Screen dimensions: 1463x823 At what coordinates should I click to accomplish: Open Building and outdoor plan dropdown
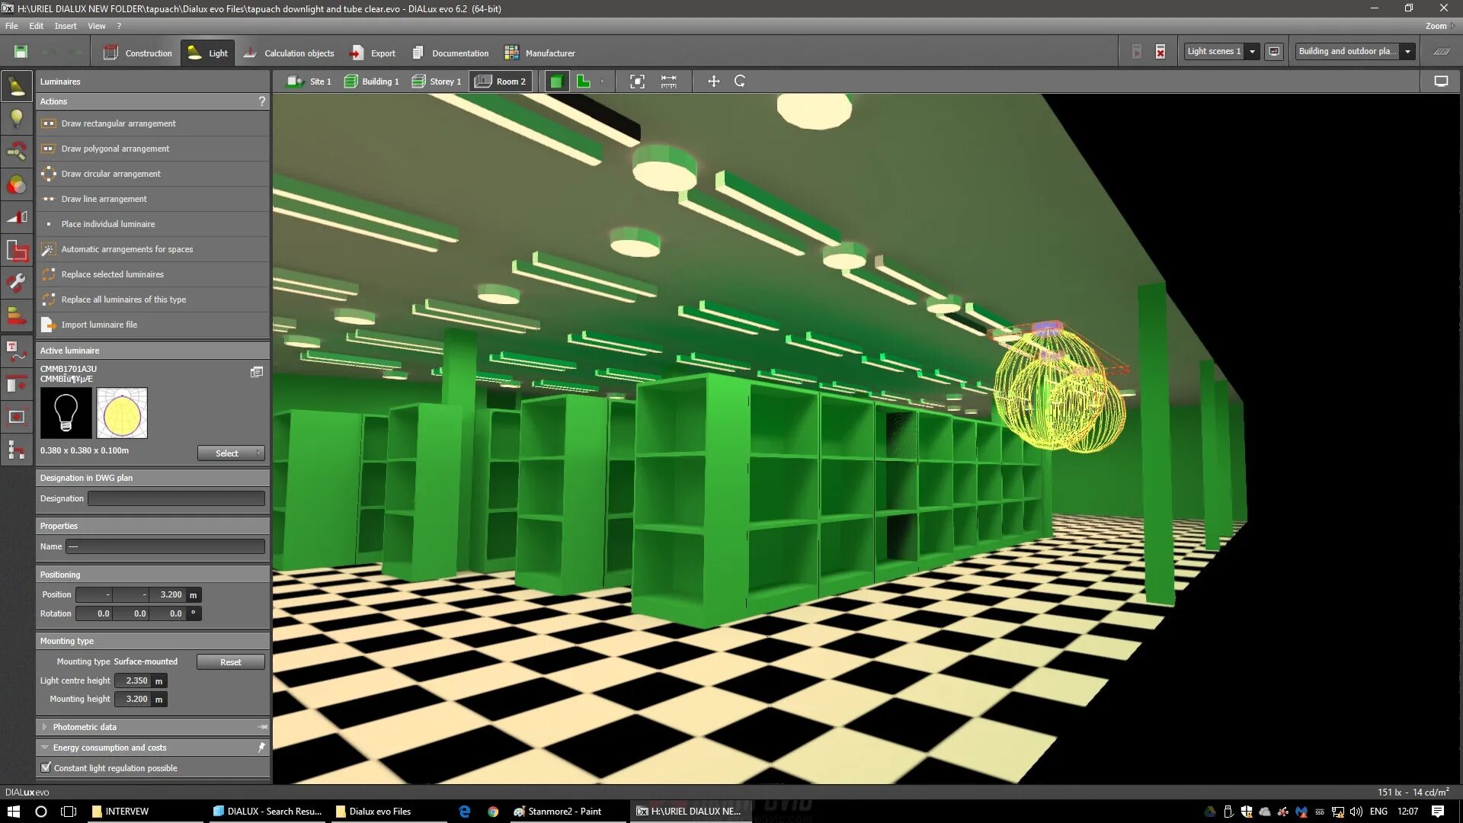point(1407,52)
